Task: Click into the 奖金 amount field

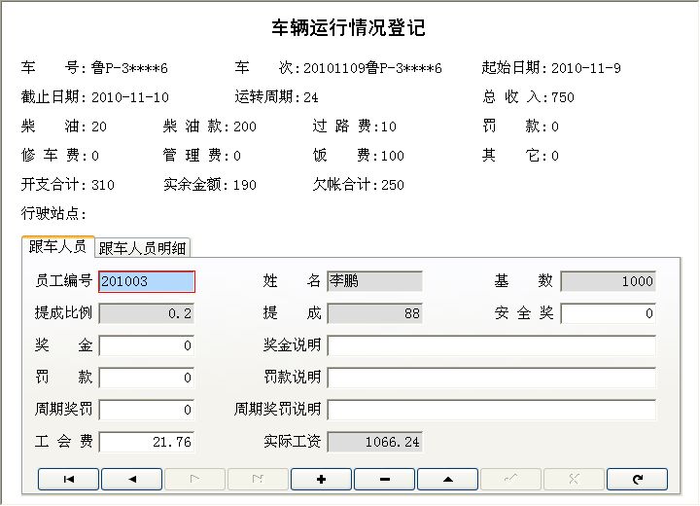Action: [x=147, y=345]
